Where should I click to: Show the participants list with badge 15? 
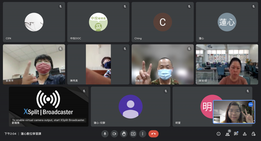[227, 134]
